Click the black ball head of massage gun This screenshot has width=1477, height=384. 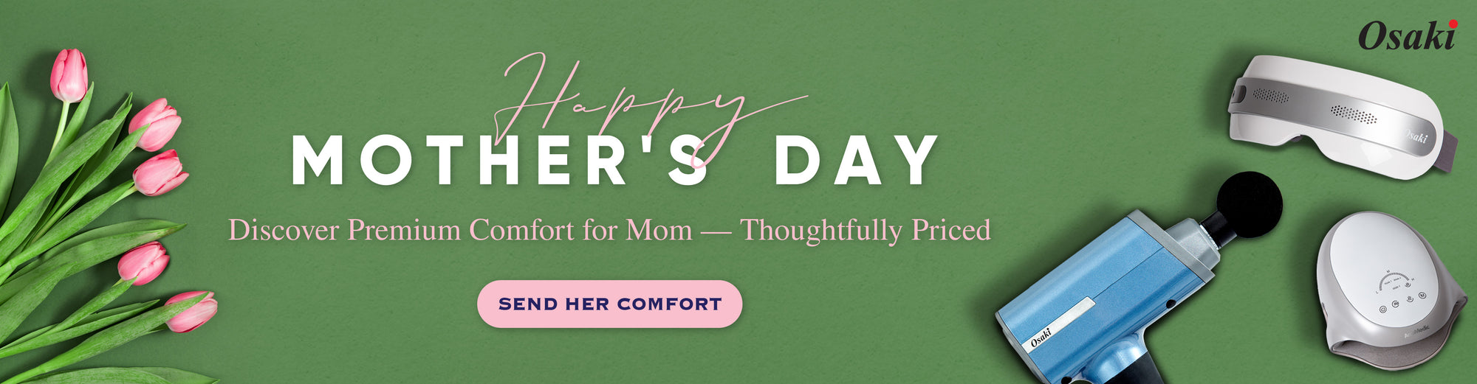1249,203
